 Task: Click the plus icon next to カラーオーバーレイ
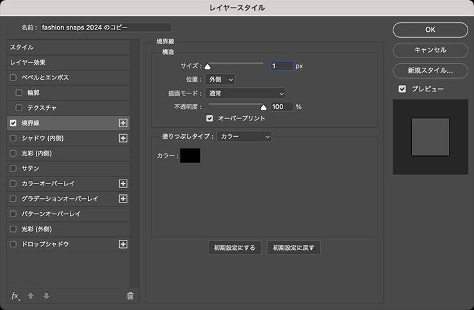[x=124, y=184]
